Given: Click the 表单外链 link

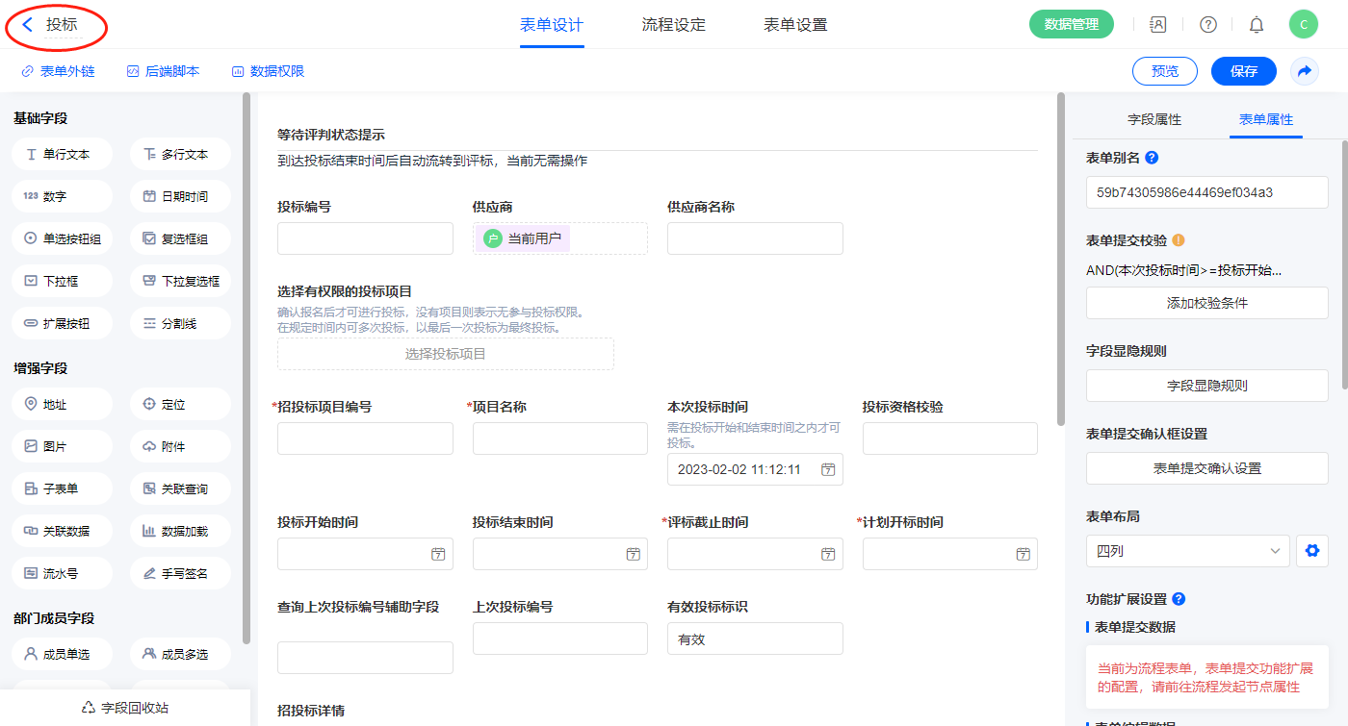Looking at the screenshot, I should coord(59,71).
